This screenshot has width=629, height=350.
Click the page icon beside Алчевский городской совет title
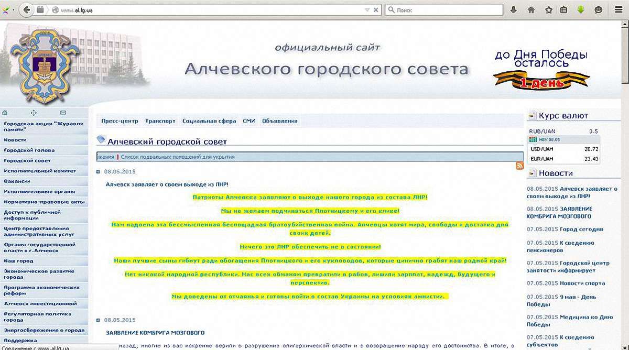pos(101,140)
